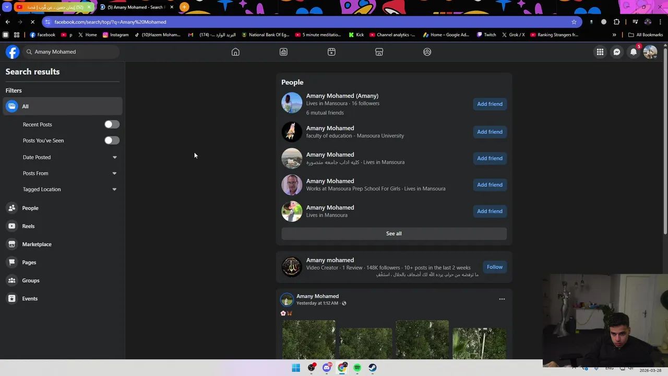Click See all people results
This screenshot has height=376, width=668.
(x=394, y=233)
